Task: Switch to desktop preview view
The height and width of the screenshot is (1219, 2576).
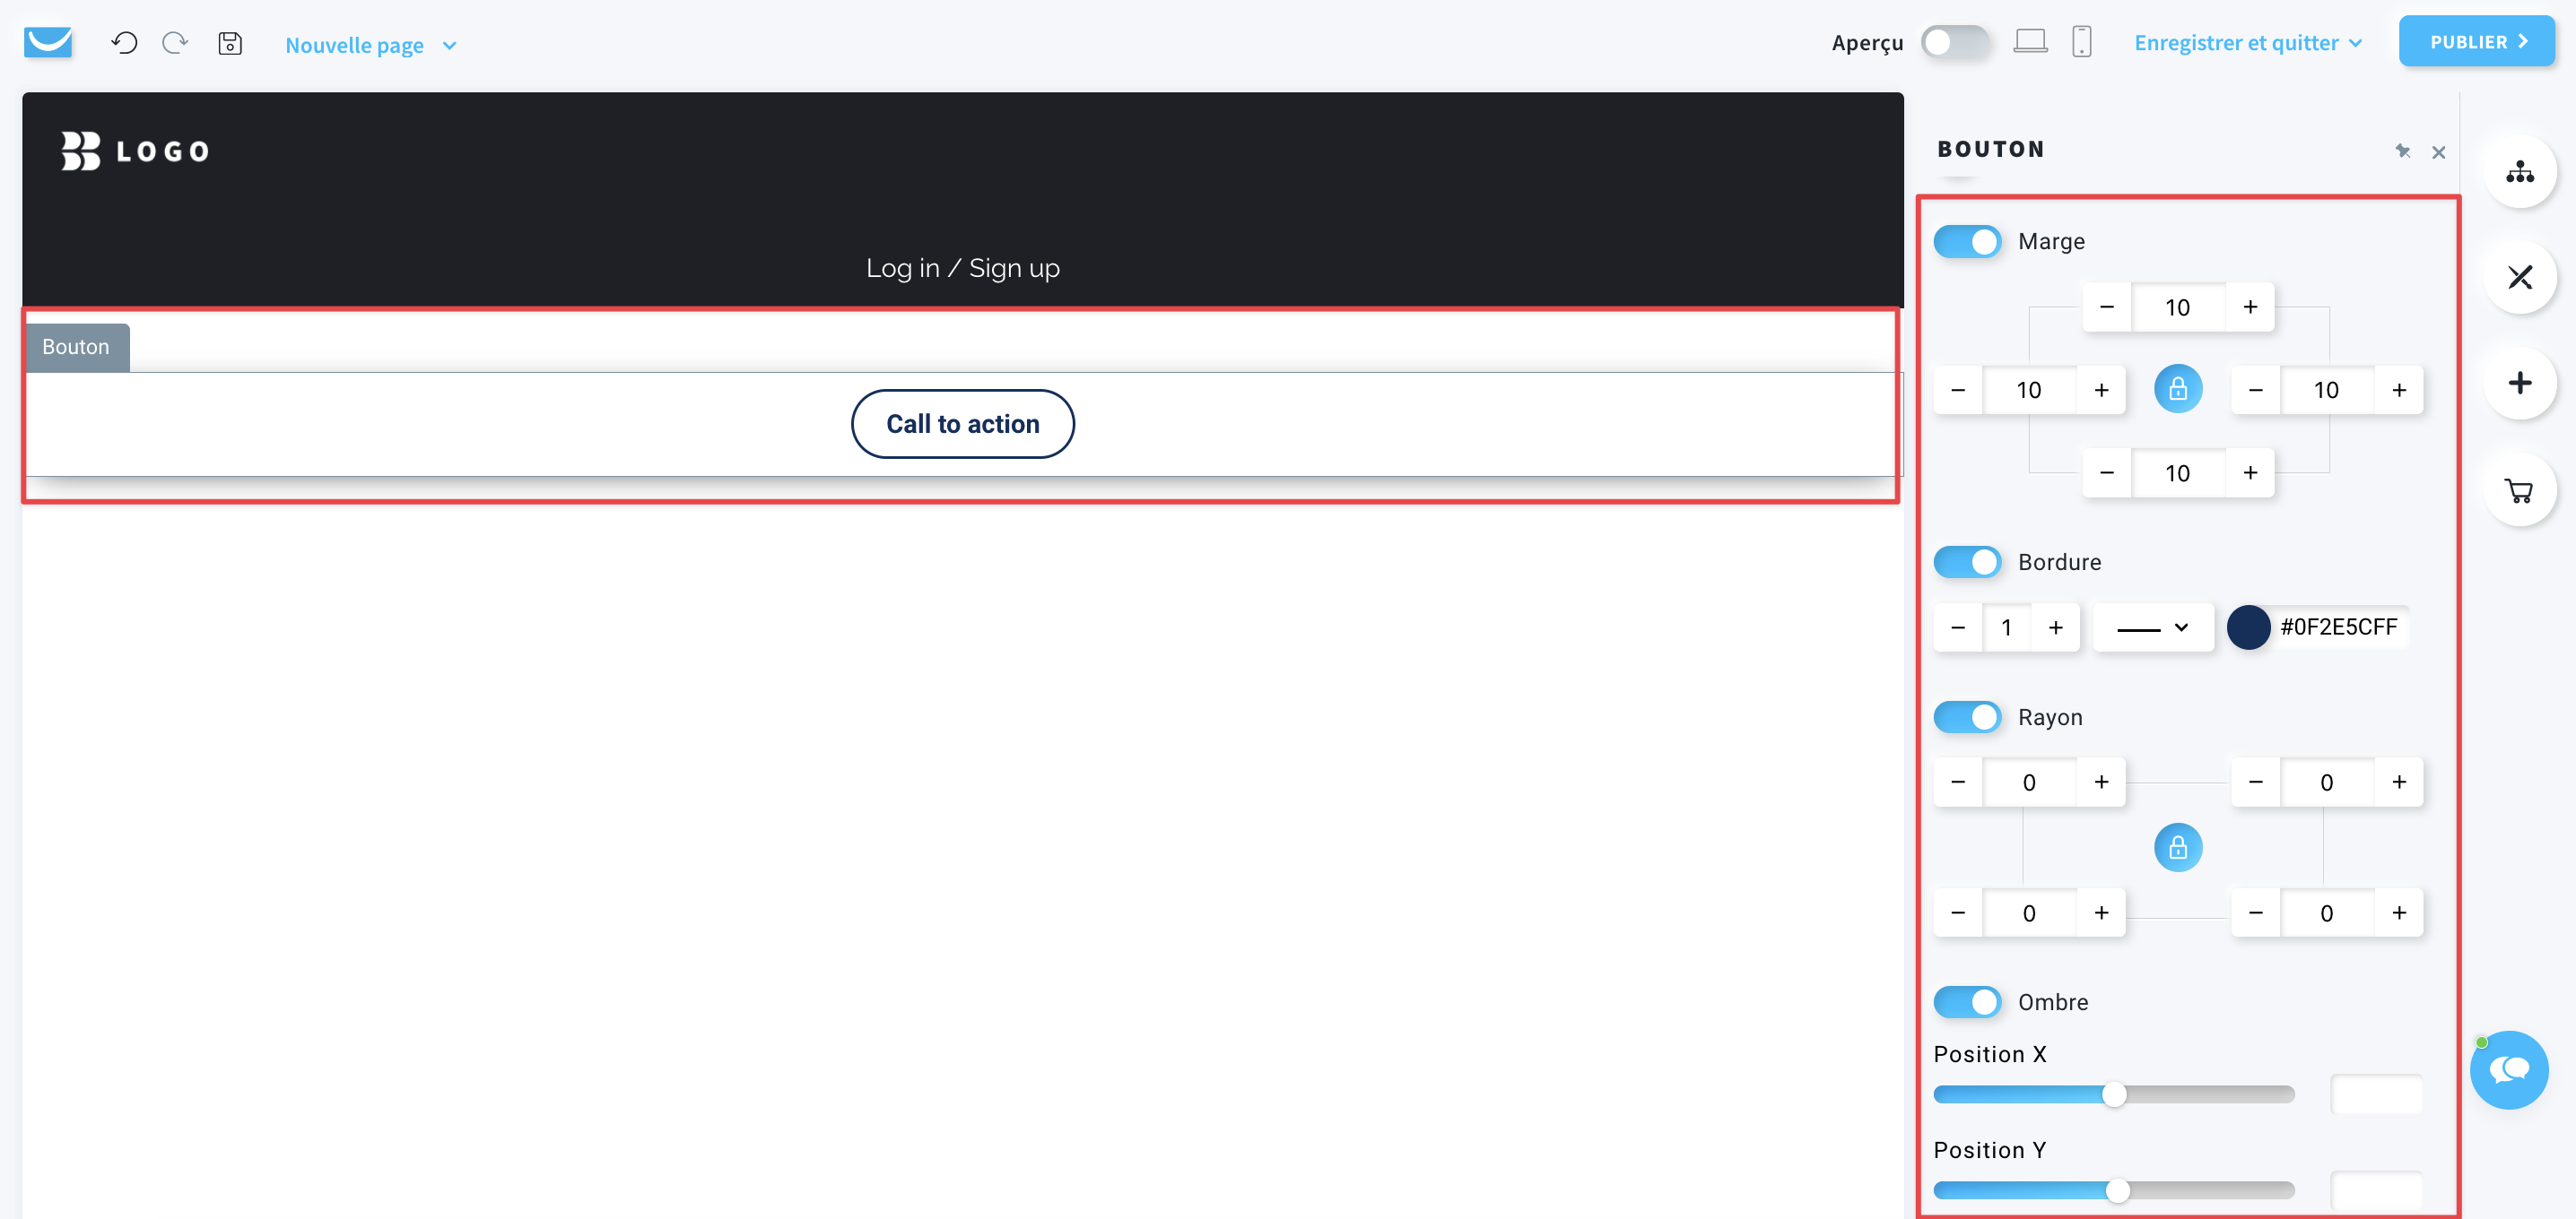Action: point(2029,42)
